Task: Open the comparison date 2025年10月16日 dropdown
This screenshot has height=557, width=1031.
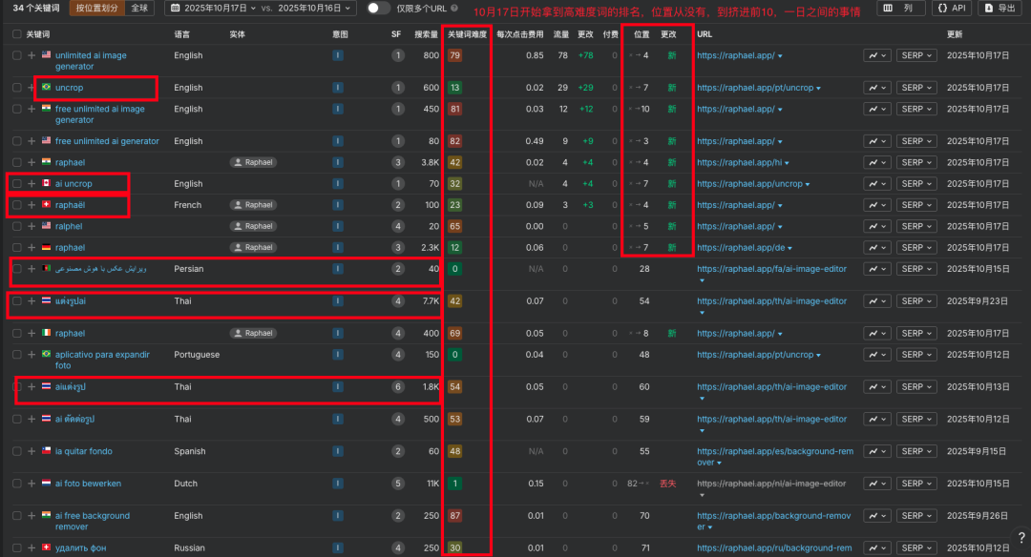Action: (x=314, y=8)
